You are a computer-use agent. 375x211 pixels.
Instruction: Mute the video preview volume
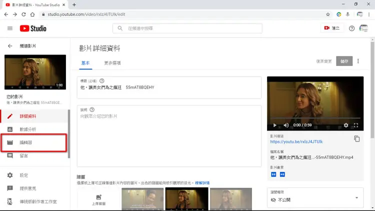pos(286,125)
